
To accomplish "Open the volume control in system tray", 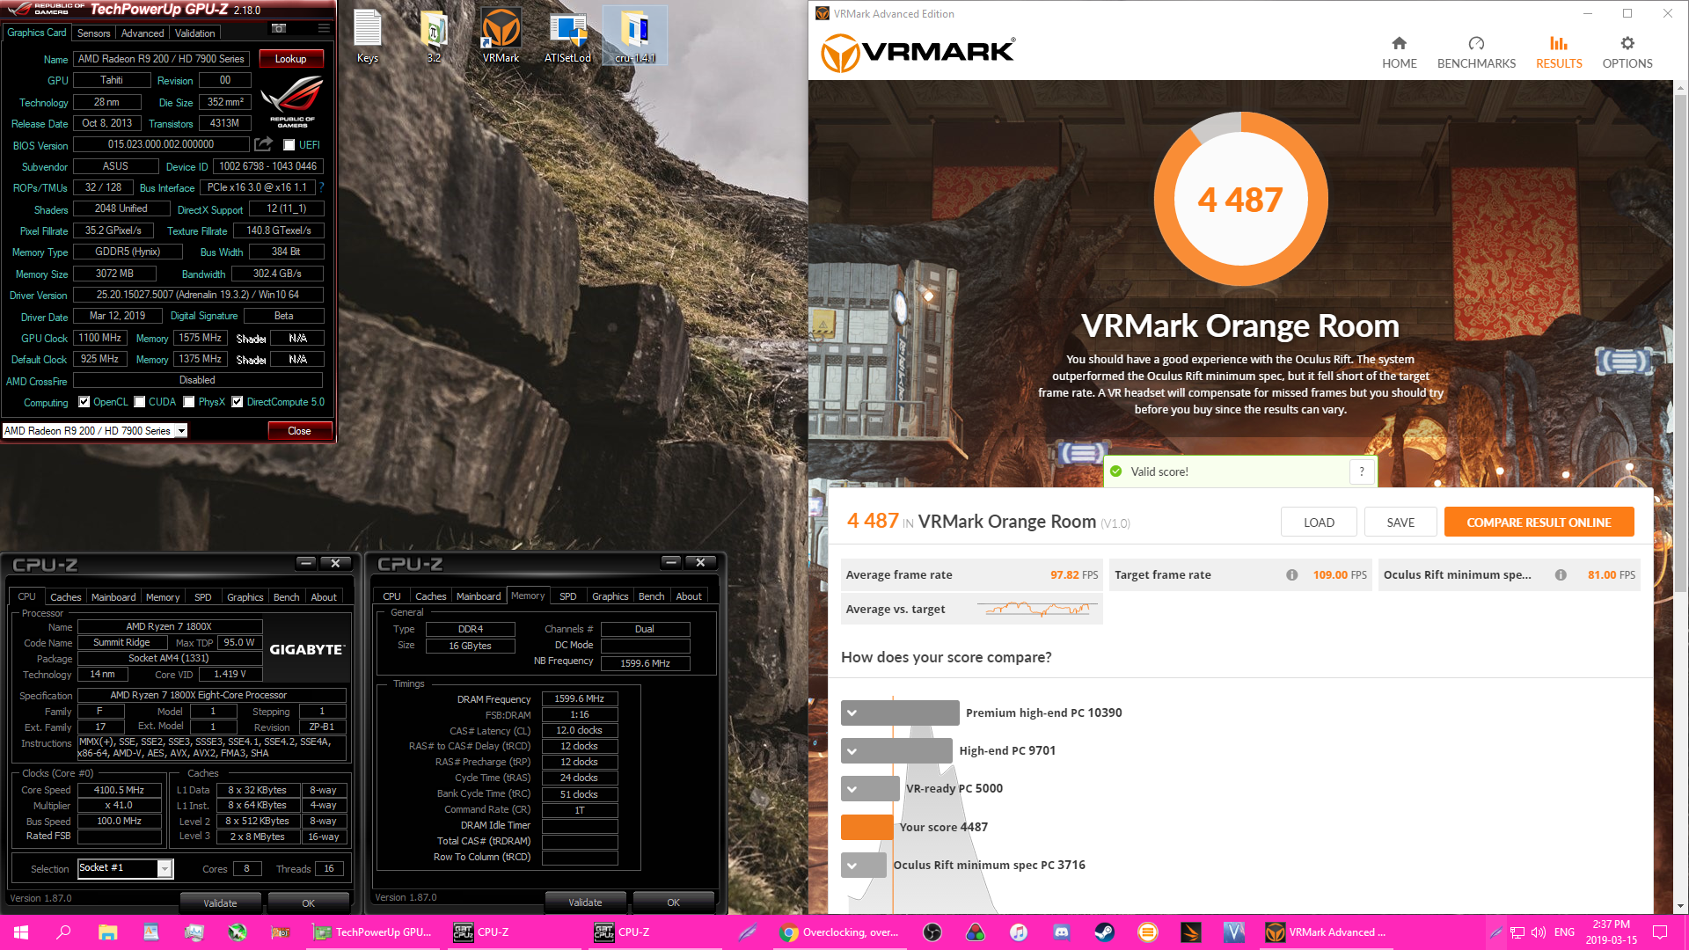I will coord(1538,932).
